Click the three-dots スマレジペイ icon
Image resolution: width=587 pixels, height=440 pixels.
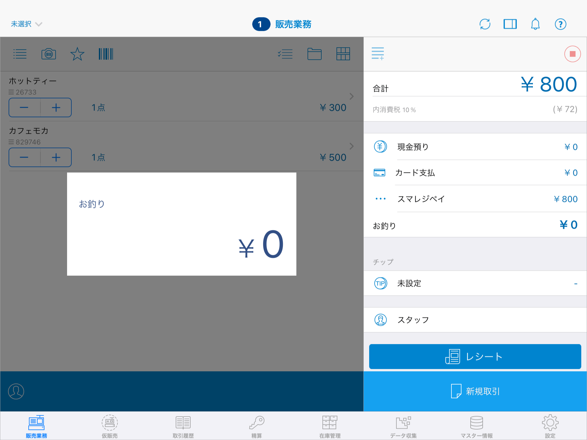click(380, 199)
